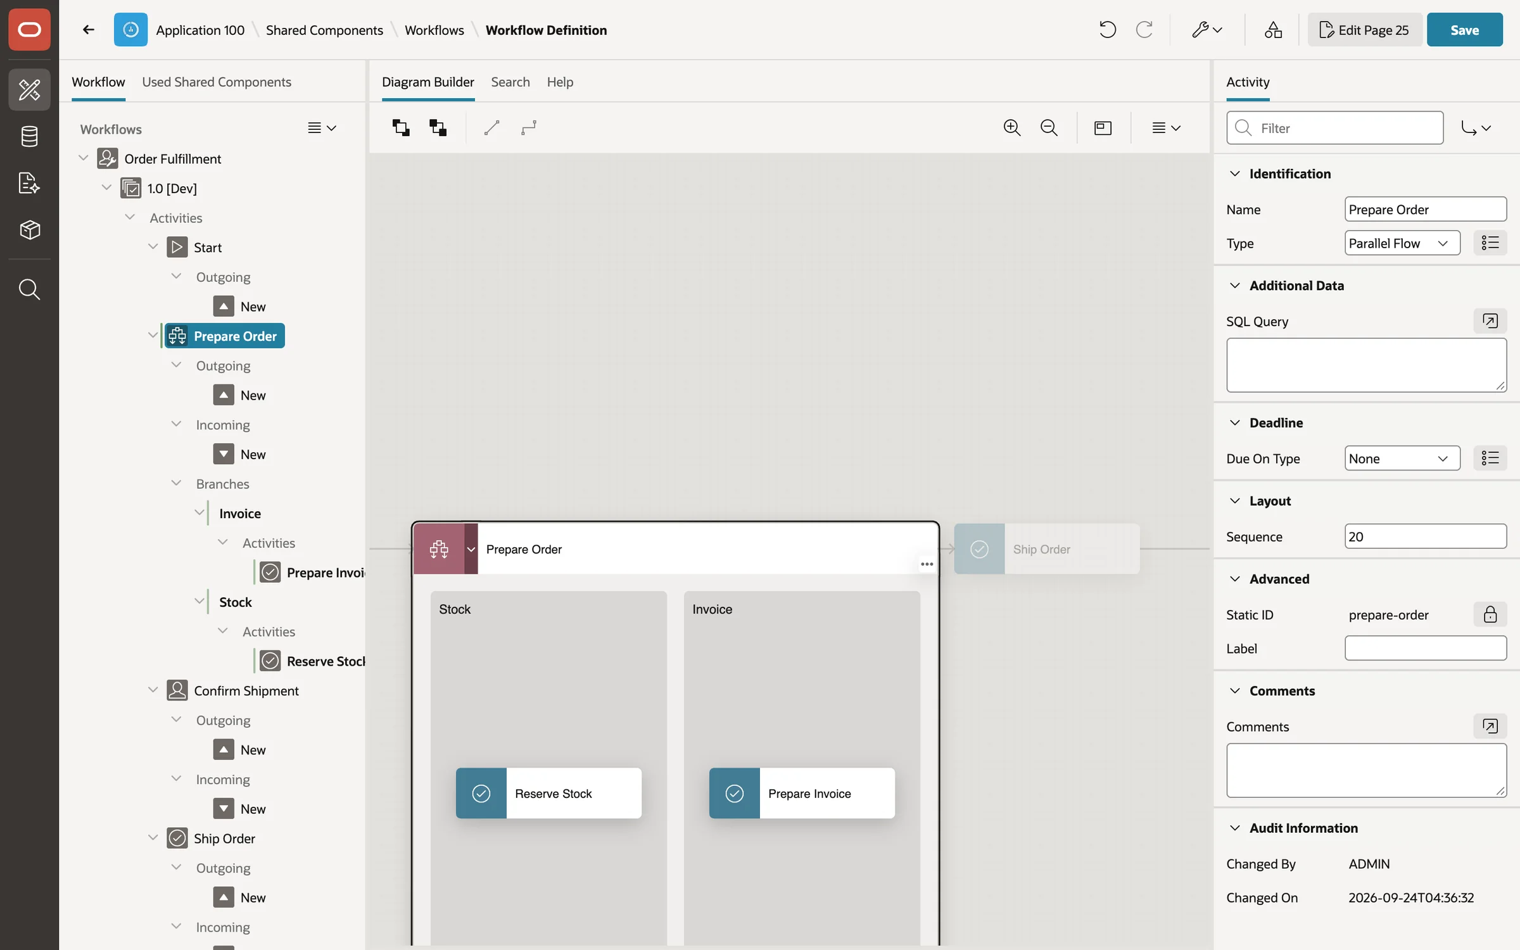Select the elbow connection line tool
Viewport: 1520px width, 950px height.
coord(529,128)
